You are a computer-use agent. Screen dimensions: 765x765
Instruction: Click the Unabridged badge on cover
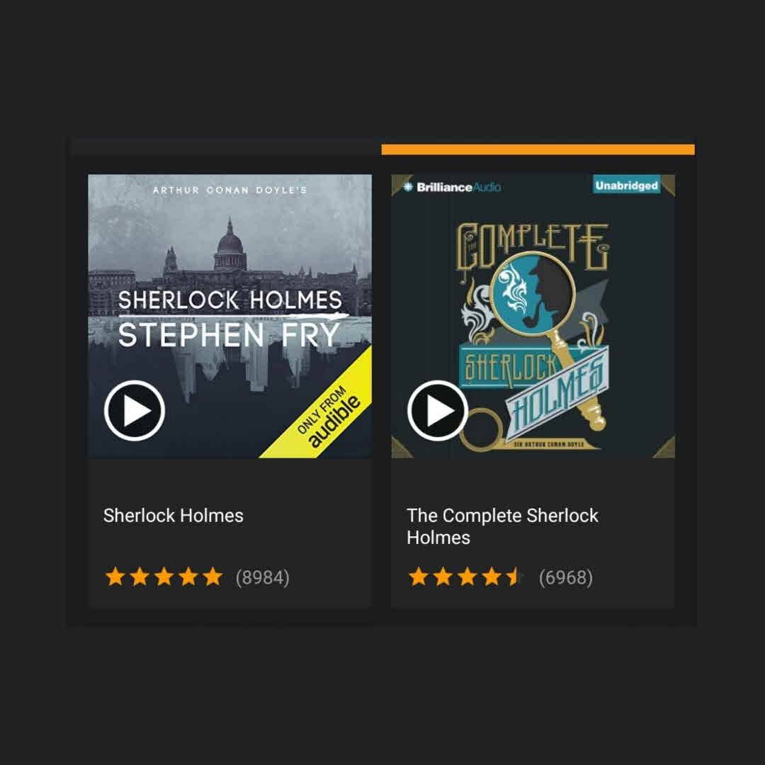click(626, 186)
